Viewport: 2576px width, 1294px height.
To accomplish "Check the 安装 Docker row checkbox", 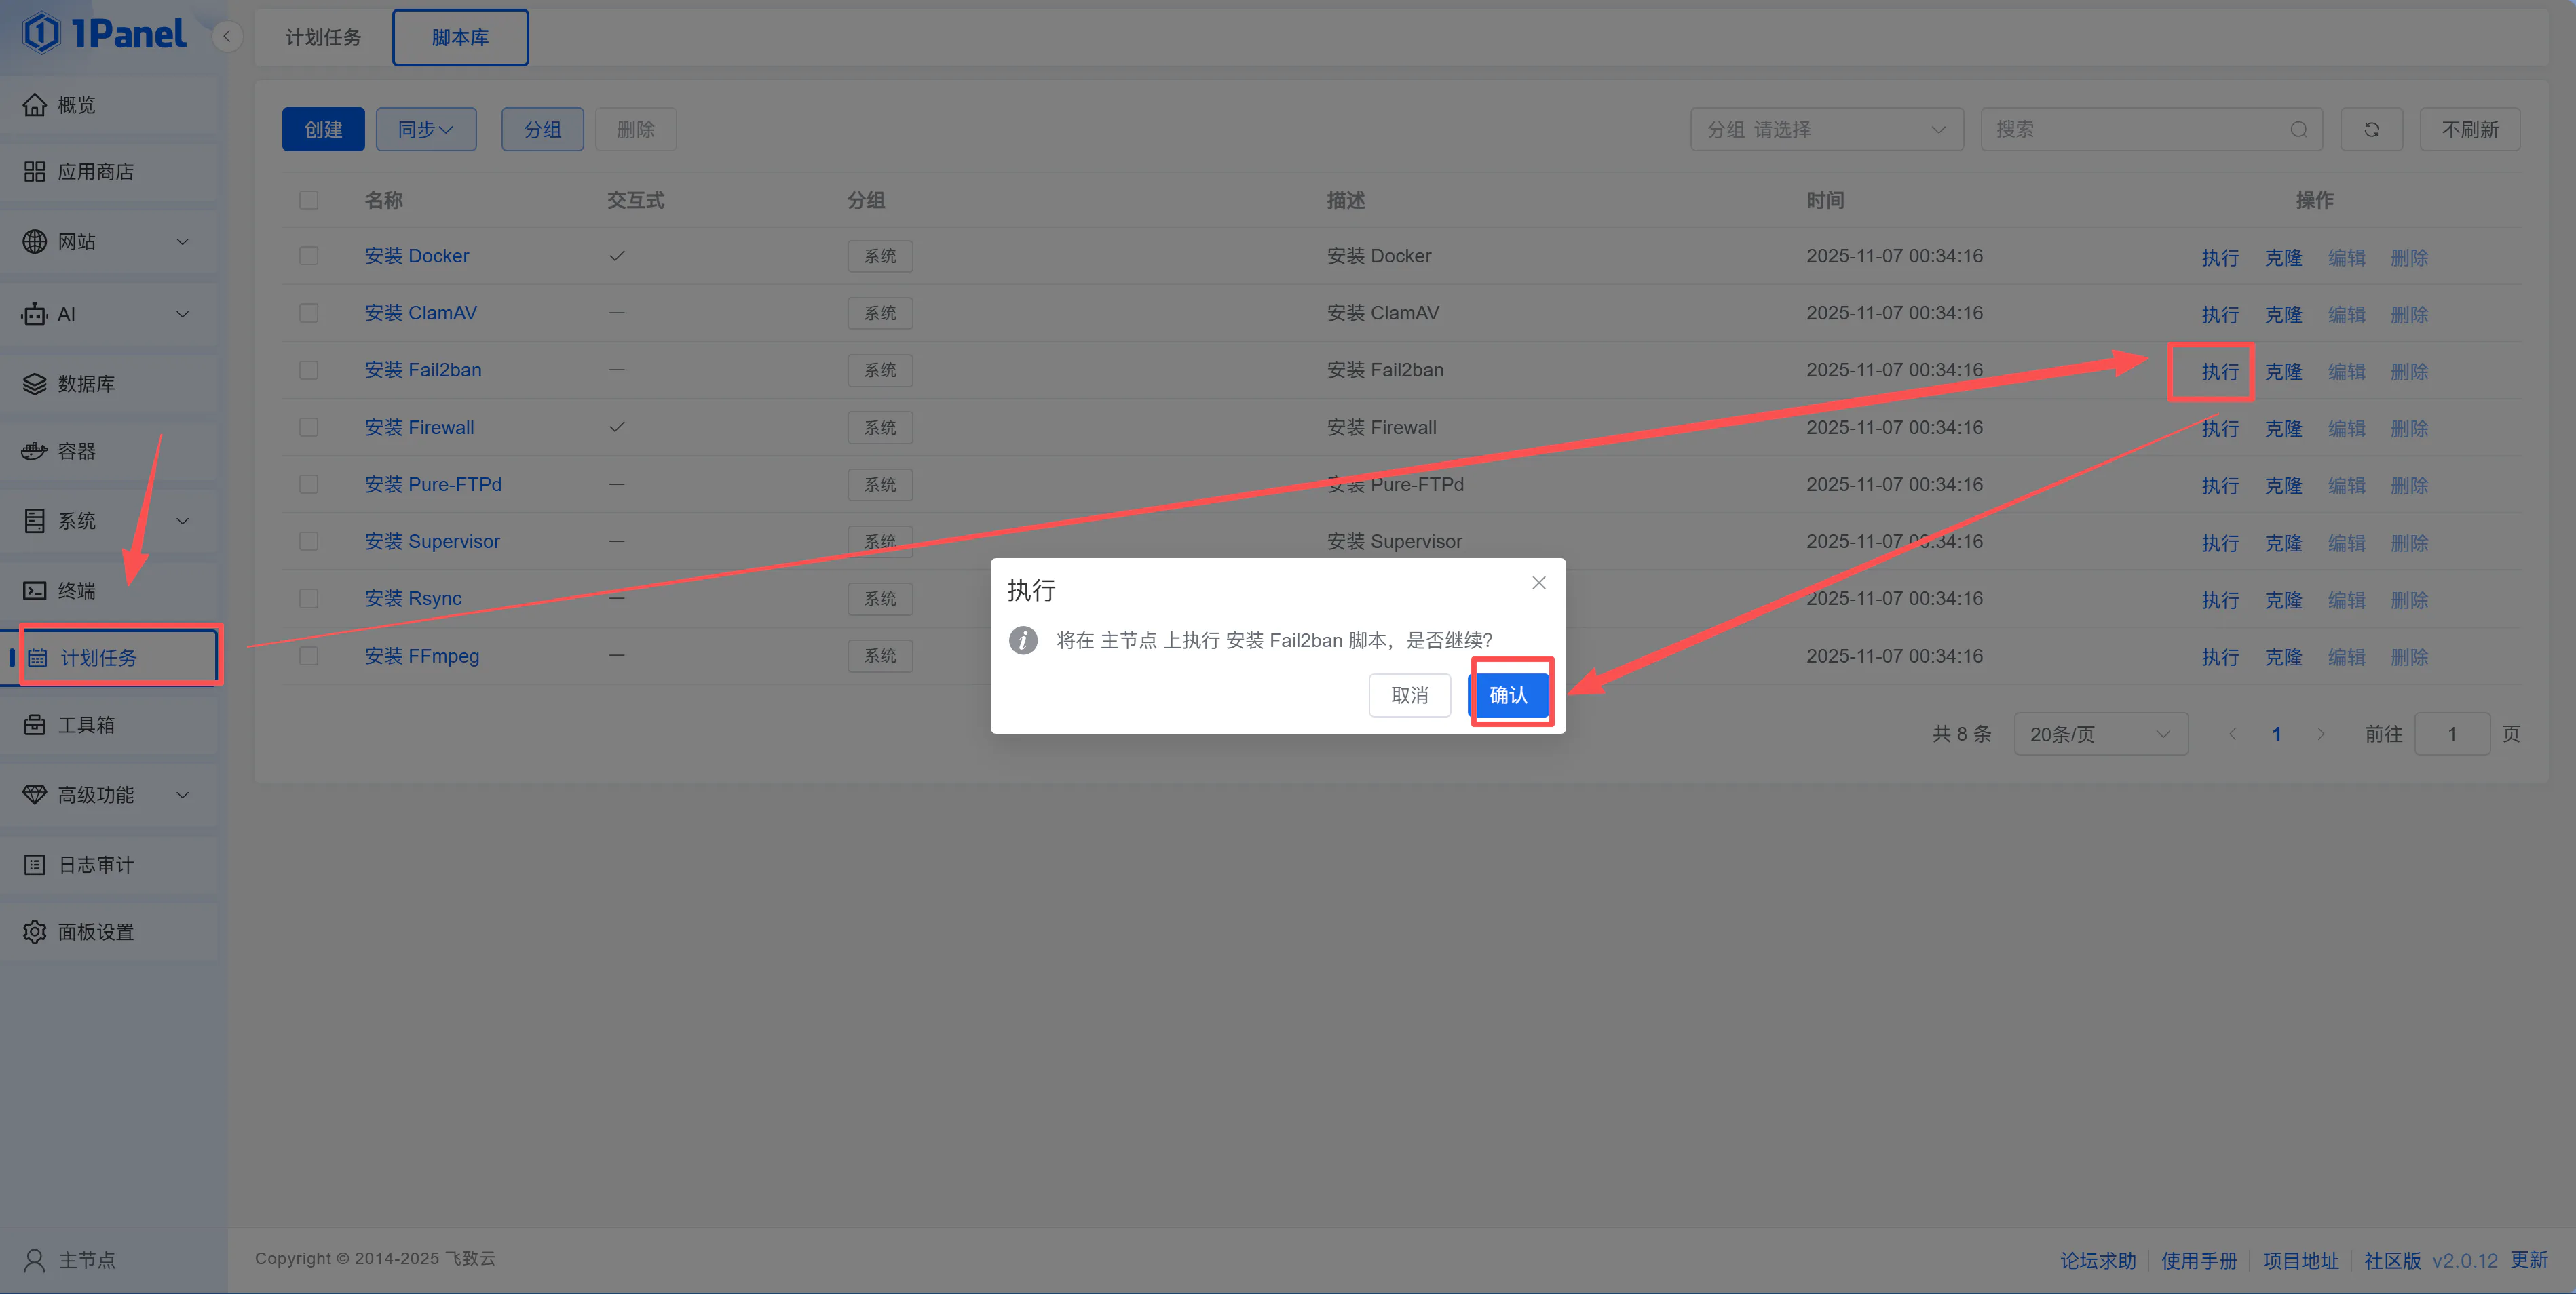I will pyautogui.click(x=309, y=256).
